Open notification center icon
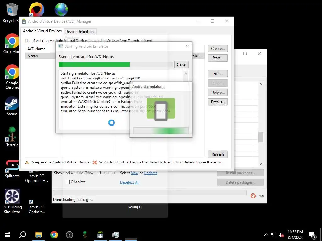Image resolution: width=322 pixels, height=241 pixels. click(312, 235)
